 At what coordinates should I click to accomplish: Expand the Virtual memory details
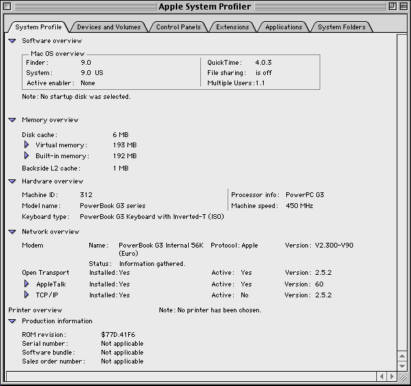(x=27, y=145)
